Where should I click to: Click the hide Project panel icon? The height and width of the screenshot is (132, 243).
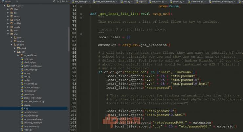[x=65, y=2]
